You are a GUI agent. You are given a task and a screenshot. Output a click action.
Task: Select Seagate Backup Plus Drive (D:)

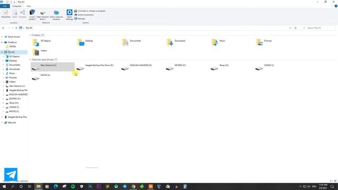pos(97,67)
